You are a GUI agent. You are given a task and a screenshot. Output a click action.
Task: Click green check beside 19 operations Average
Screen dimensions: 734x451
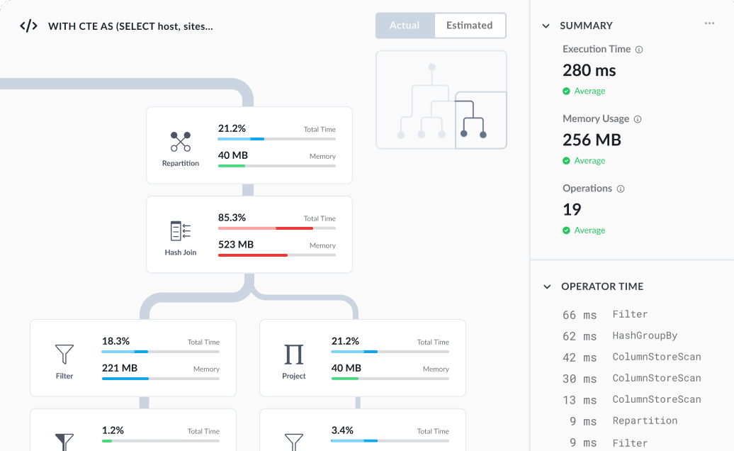pyautogui.click(x=566, y=230)
